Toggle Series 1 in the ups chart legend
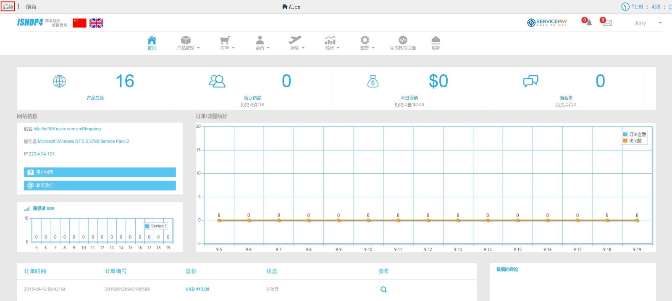This screenshot has width=672, height=301. (156, 226)
